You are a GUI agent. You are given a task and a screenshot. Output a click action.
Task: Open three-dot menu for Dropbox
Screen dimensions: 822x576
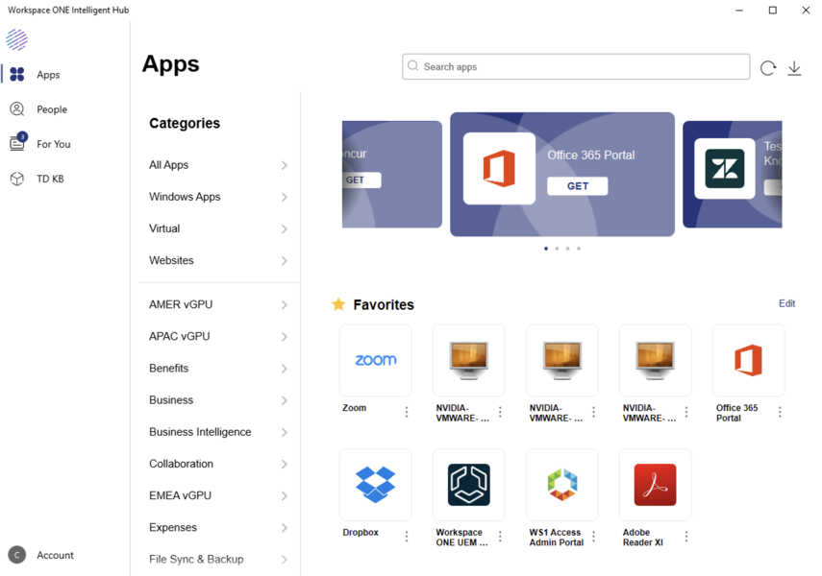(x=407, y=537)
